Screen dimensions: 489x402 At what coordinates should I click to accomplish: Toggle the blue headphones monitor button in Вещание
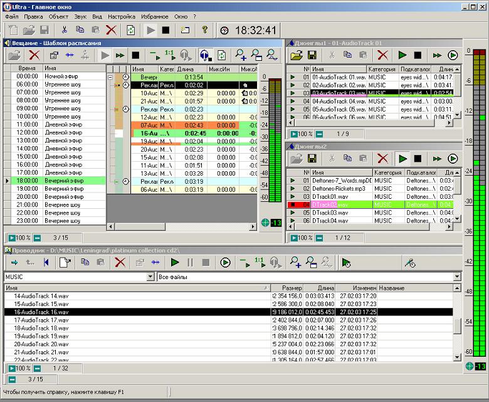tap(205, 55)
